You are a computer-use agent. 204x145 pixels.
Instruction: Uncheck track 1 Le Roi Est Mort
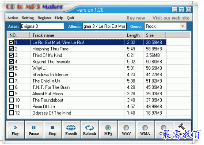pos(11,42)
